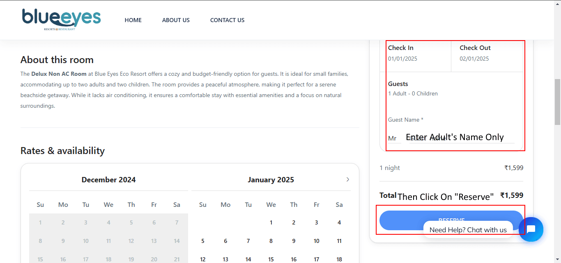Click the Guest Name input field
Screen dimensions: 561x263
coord(462,138)
